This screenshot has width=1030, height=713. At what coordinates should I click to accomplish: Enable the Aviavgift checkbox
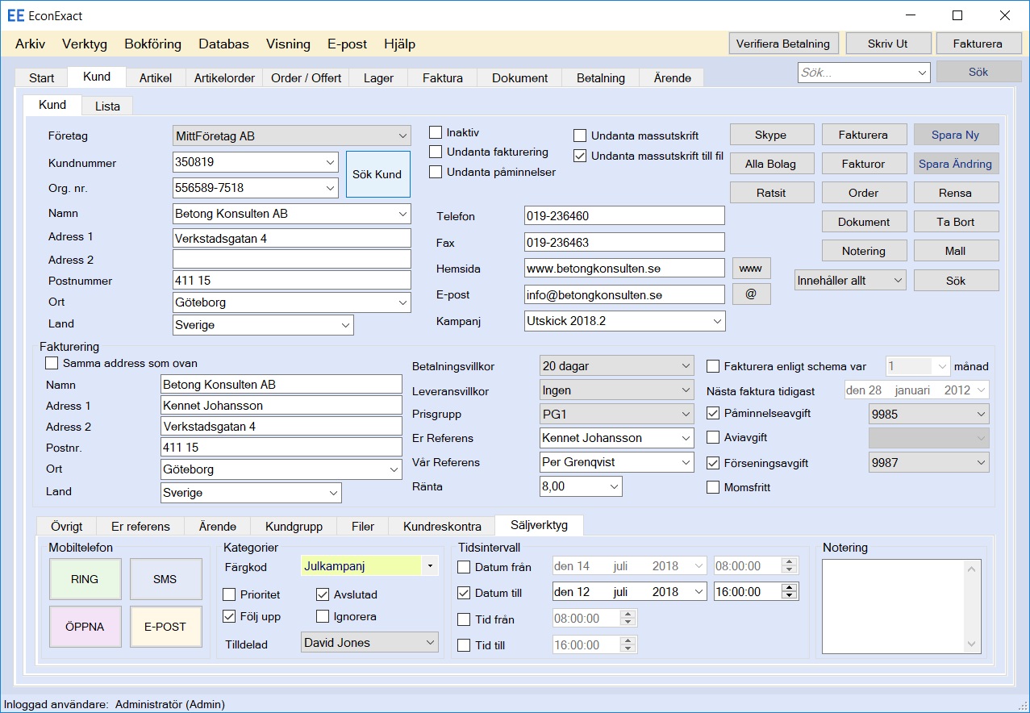click(713, 437)
